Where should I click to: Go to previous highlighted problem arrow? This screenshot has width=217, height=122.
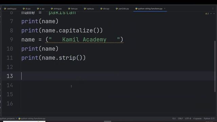(211, 14)
